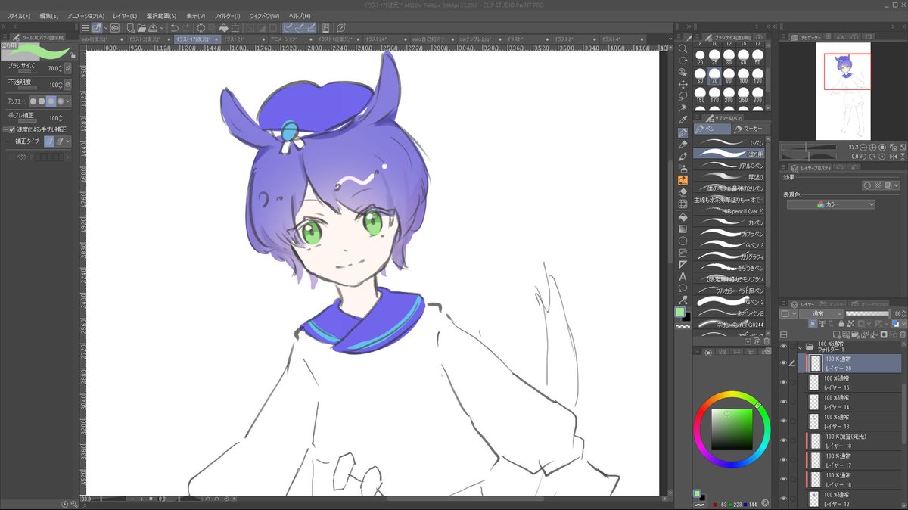This screenshot has height=510, width=908.
Task: Open the アニメーション(A) menu
Action: pos(86,16)
